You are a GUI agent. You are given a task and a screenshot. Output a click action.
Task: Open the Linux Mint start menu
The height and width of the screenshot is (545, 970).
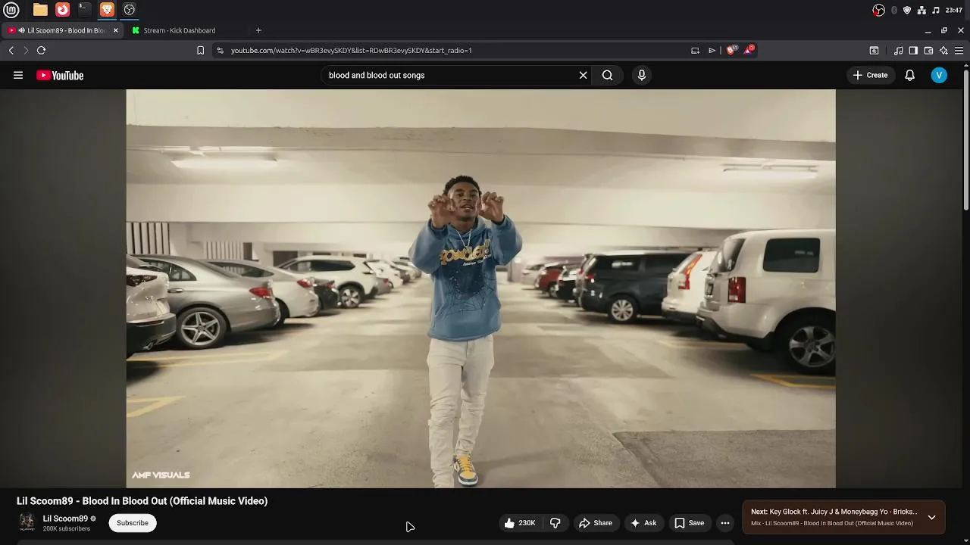click(x=11, y=10)
